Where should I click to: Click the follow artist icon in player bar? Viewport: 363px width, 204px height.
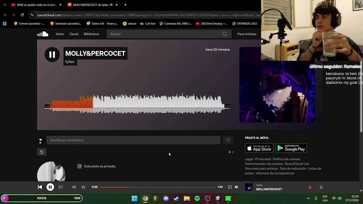310,187
